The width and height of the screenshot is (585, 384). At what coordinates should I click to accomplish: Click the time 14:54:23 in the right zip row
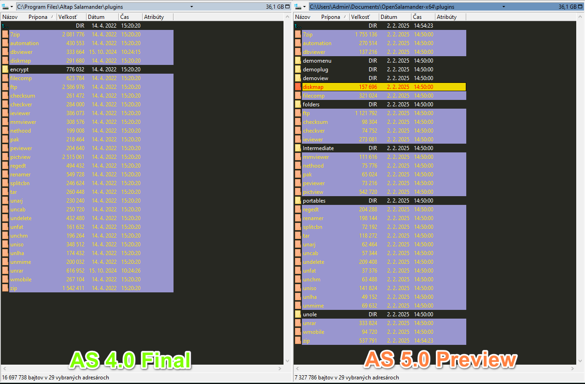point(423,341)
